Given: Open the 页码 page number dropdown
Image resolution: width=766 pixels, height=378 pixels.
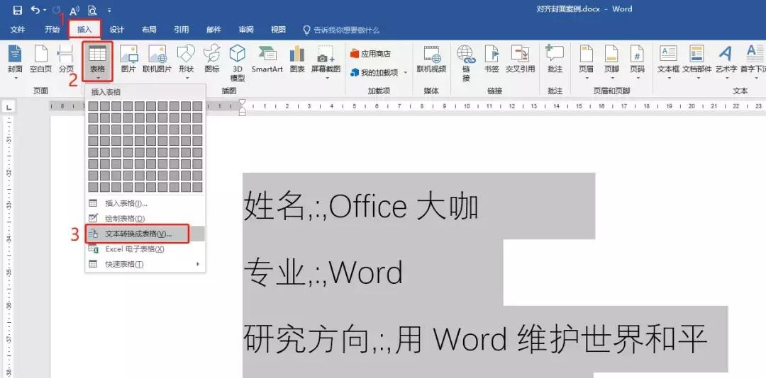Looking at the screenshot, I should coord(637,62).
